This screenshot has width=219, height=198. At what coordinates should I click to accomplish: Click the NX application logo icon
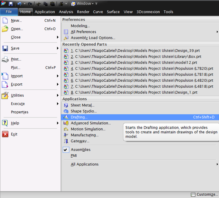pos(3,3)
